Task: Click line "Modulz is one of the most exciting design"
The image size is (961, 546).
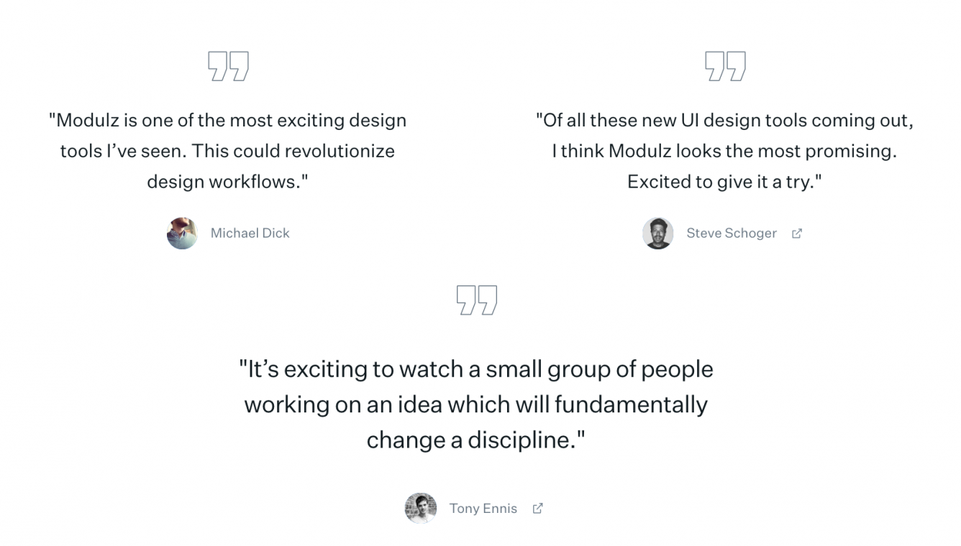Action: [x=227, y=121]
